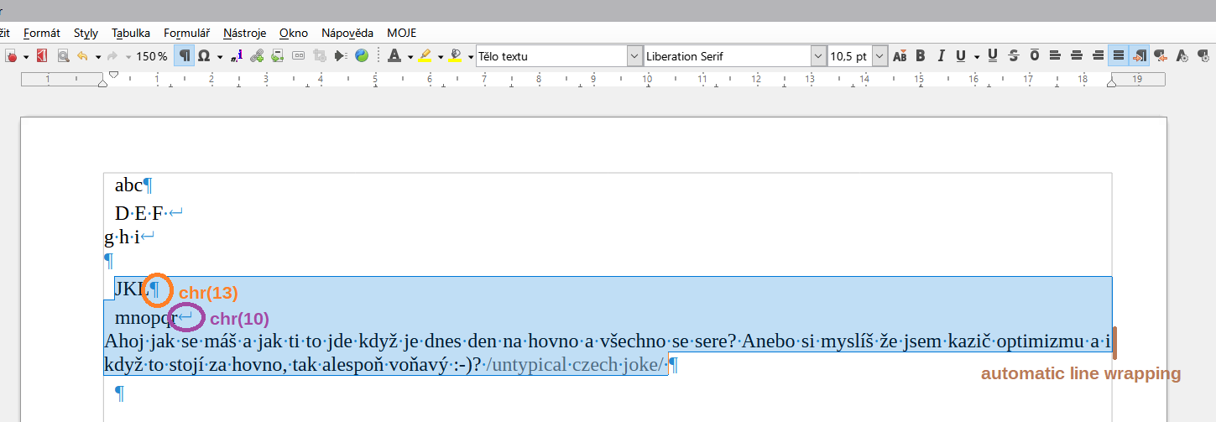Align paragraph left
This screenshot has height=422, width=1216.
1056,56
